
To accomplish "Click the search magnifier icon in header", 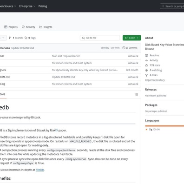I will [163, 6].
